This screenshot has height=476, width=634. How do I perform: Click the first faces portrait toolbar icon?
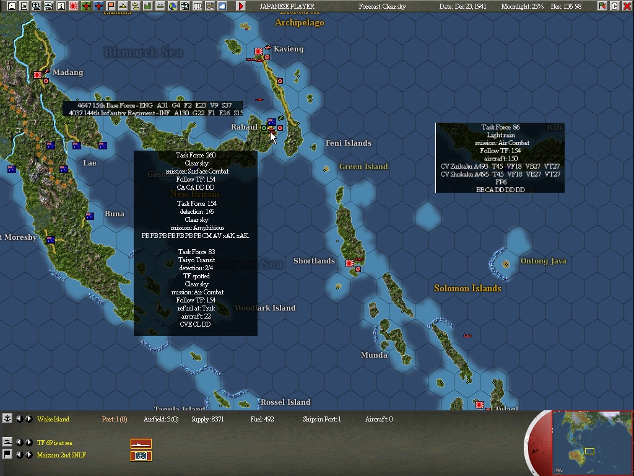pyautogui.click(x=37, y=6)
